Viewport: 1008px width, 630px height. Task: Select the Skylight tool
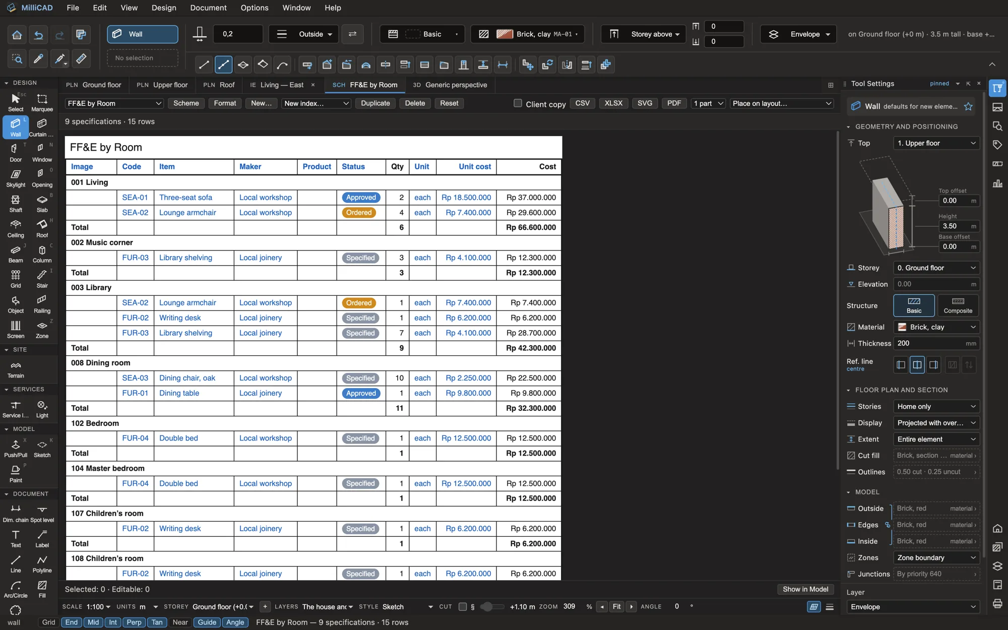[16, 177]
